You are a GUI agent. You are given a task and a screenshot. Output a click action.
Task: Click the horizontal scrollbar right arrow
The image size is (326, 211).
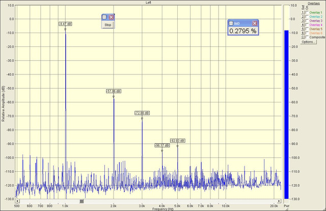[x=279, y=201]
